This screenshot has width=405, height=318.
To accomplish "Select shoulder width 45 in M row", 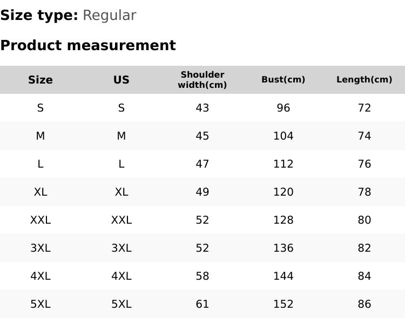I will (202, 136).
